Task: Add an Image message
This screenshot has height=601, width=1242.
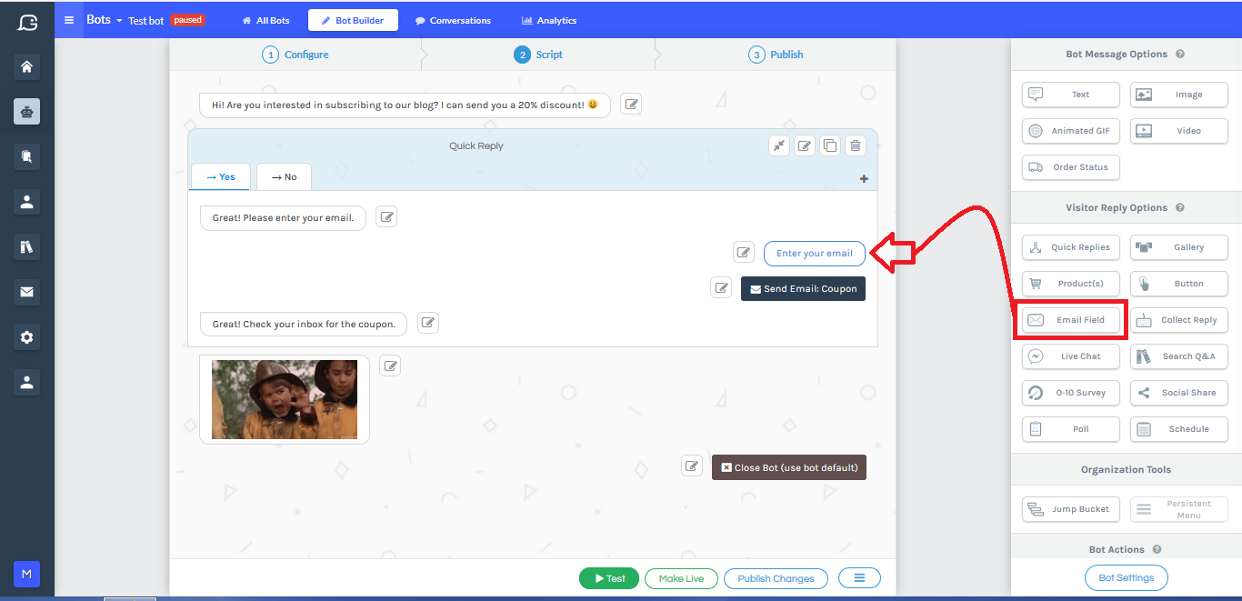Action: click(x=1179, y=95)
